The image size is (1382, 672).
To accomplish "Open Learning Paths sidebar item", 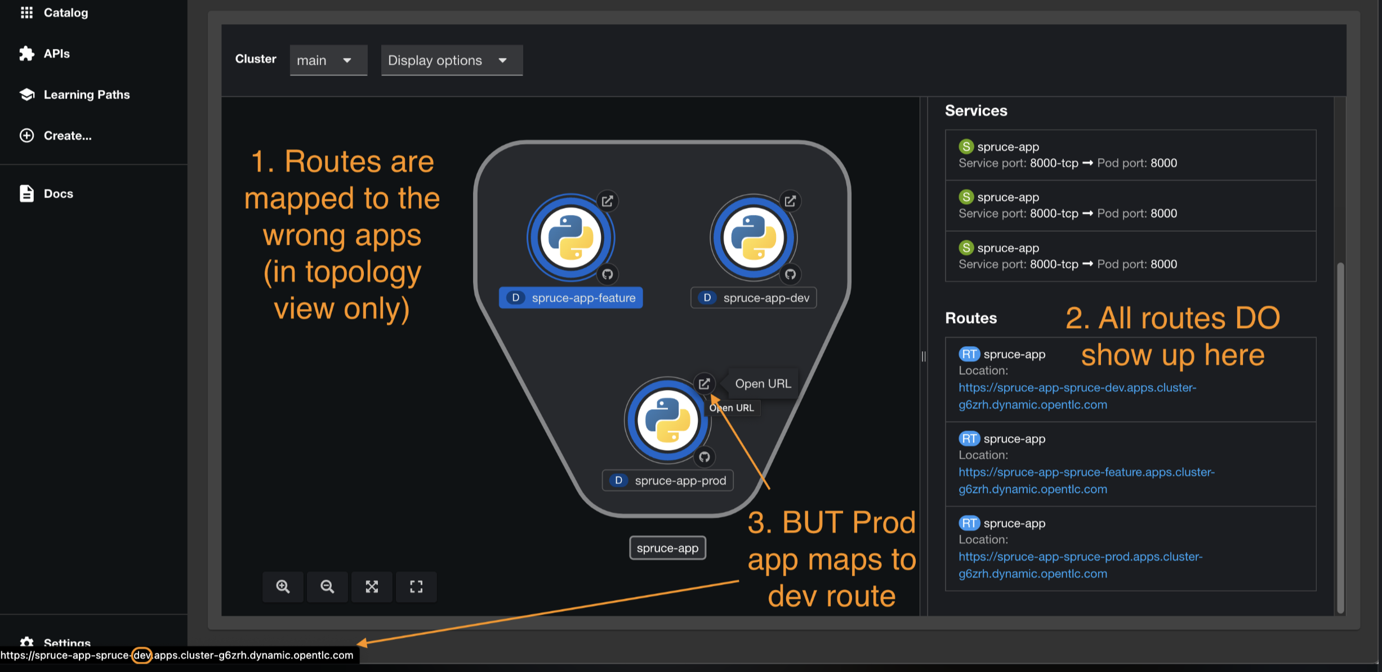I will 86,95.
